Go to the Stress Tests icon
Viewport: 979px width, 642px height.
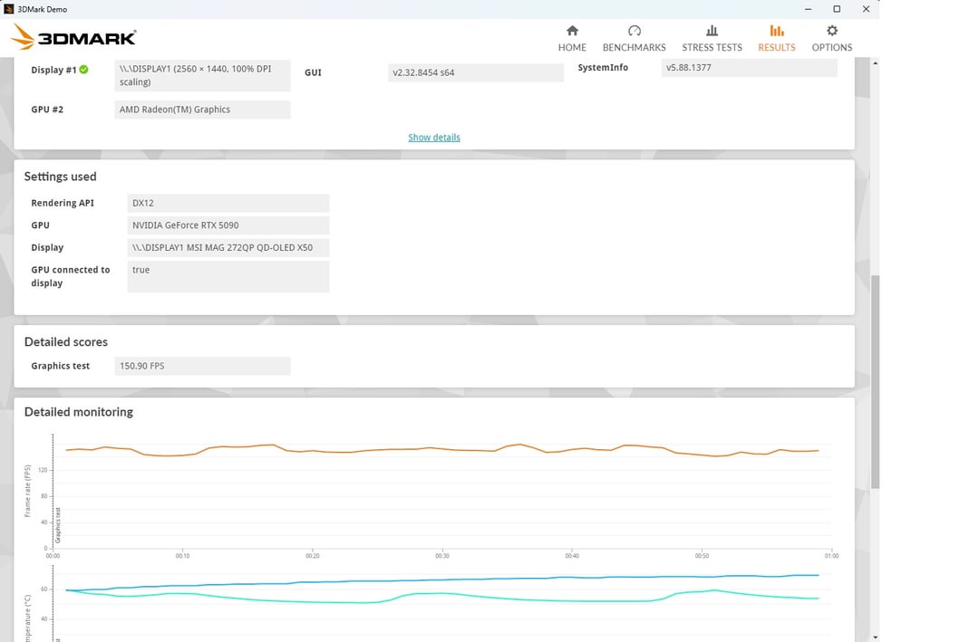(x=712, y=31)
